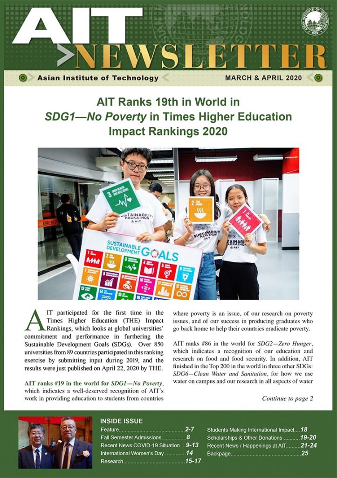Screen dimensions: 337x478
Task: Click the red SDG 1 No Poverty card
Action: pyautogui.click(x=245, y=221)
